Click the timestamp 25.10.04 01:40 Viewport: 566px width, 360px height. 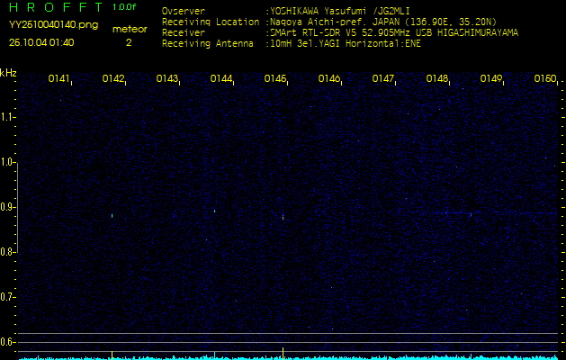(41, 42)
